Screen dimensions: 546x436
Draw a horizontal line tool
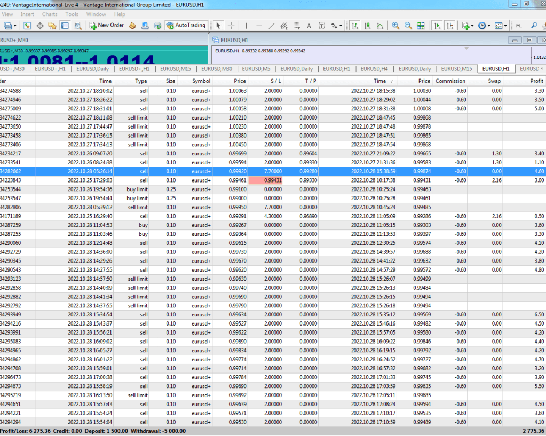259,25
